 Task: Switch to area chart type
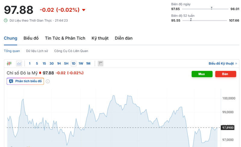(19, 63)
